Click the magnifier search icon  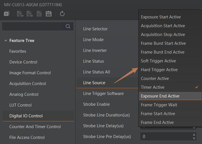(68, 26)
